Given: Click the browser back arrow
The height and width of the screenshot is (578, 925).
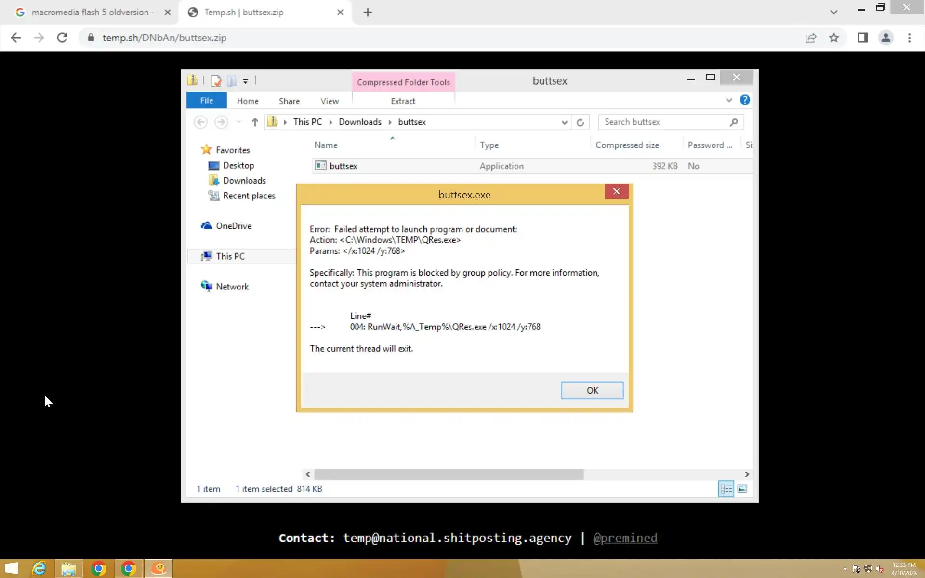Looking at the screenshot, I should coord(16,38).
